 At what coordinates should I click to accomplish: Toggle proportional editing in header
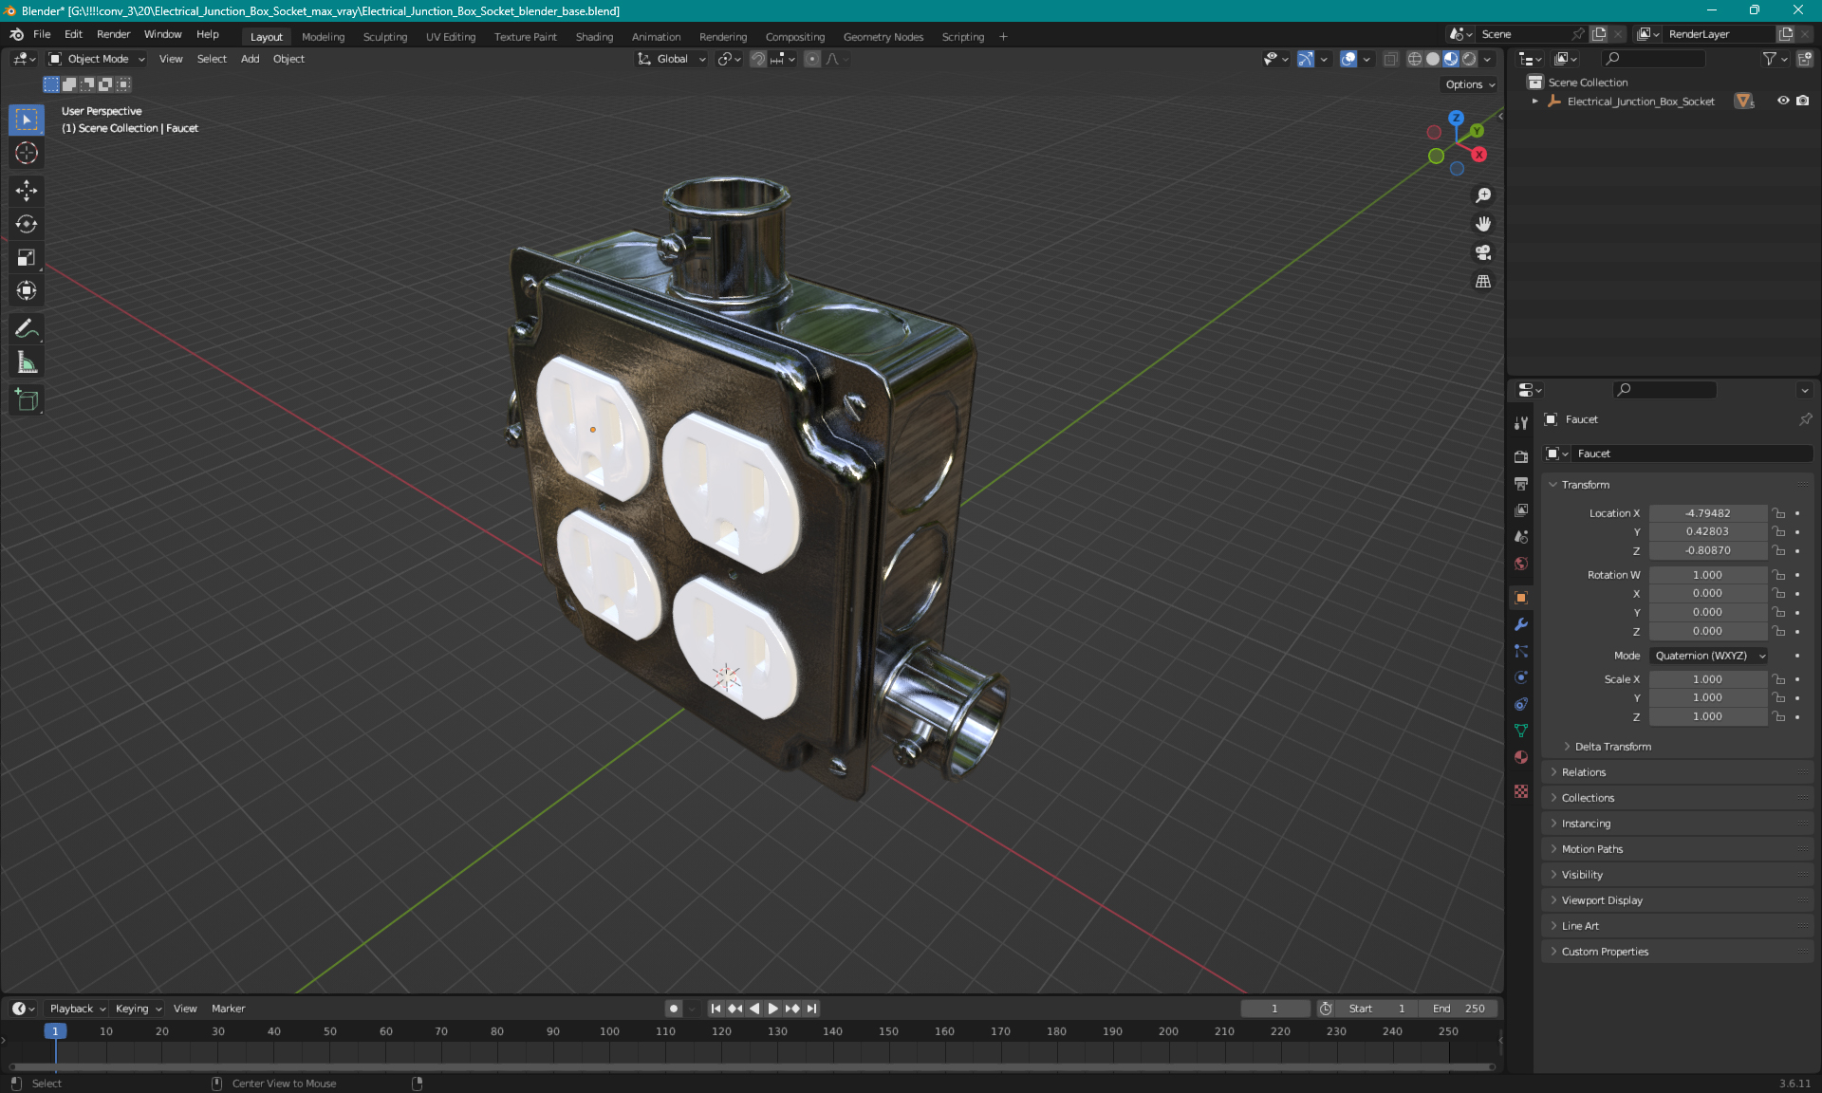[x=812, y=59]
